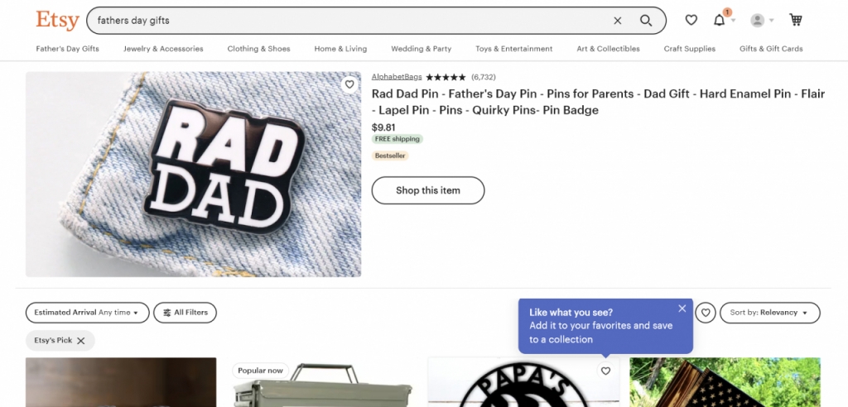Favorite the Rad Dad Pin image
848x407 pixels.
(349, 84)
